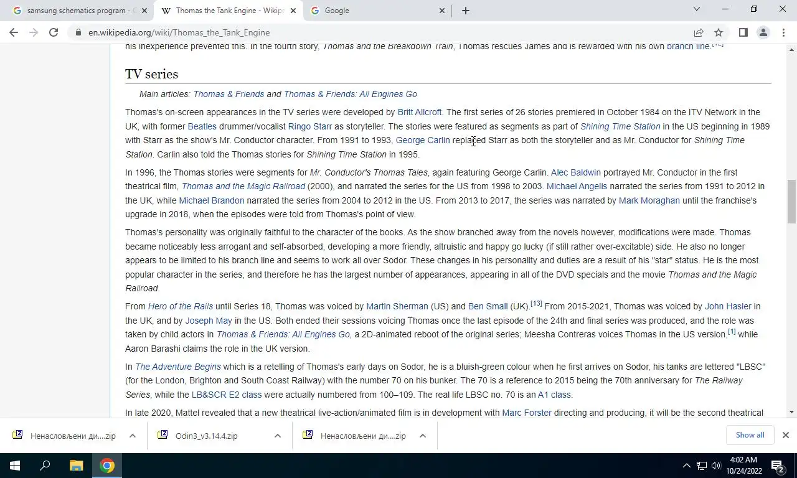The width and height of the screenshot is (797, 478).
Task: Open Windows taskbar search
Action: tap(45, 466)
